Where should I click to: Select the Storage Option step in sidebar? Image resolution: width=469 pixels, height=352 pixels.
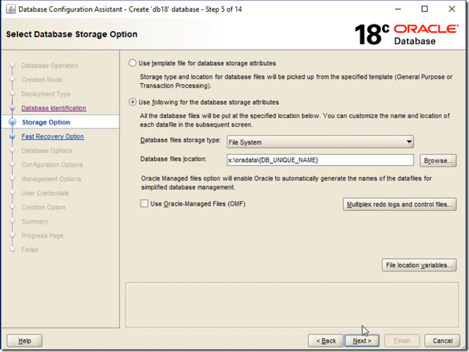click(45, 123)
